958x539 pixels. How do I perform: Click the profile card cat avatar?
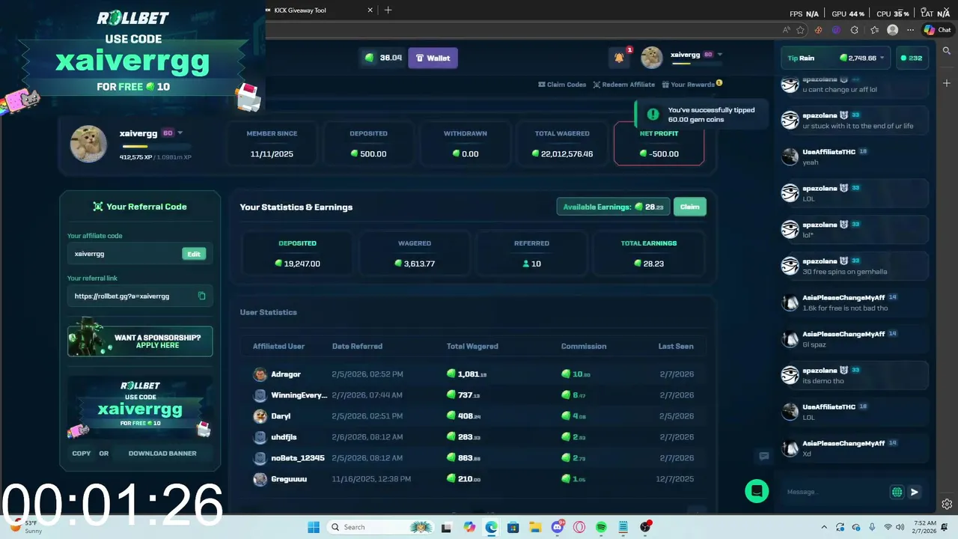coord(88,144)
